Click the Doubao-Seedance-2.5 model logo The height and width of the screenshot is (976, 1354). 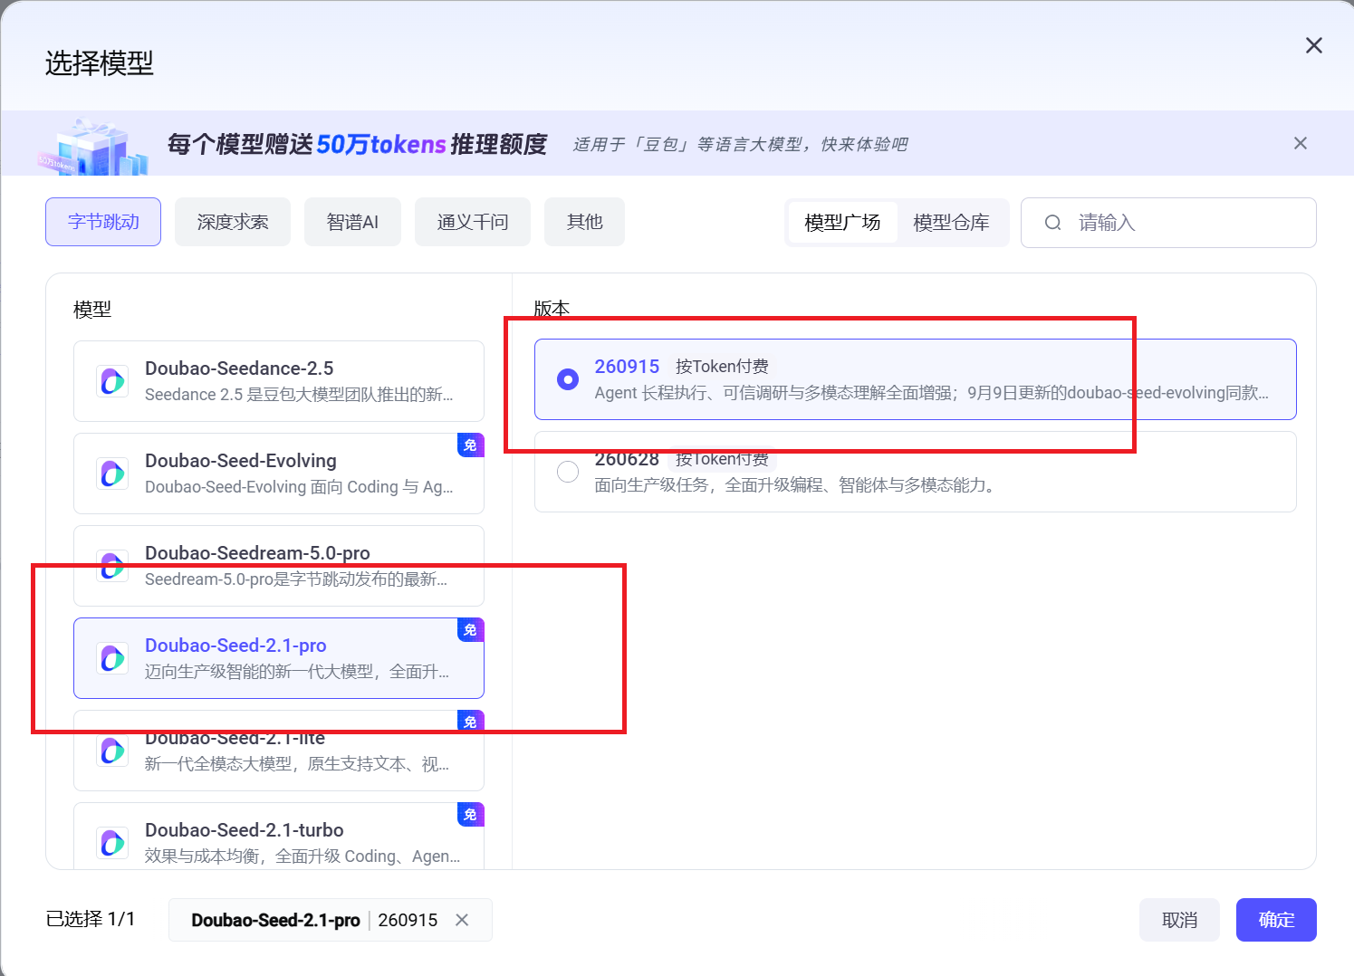(x=112, y=381)
